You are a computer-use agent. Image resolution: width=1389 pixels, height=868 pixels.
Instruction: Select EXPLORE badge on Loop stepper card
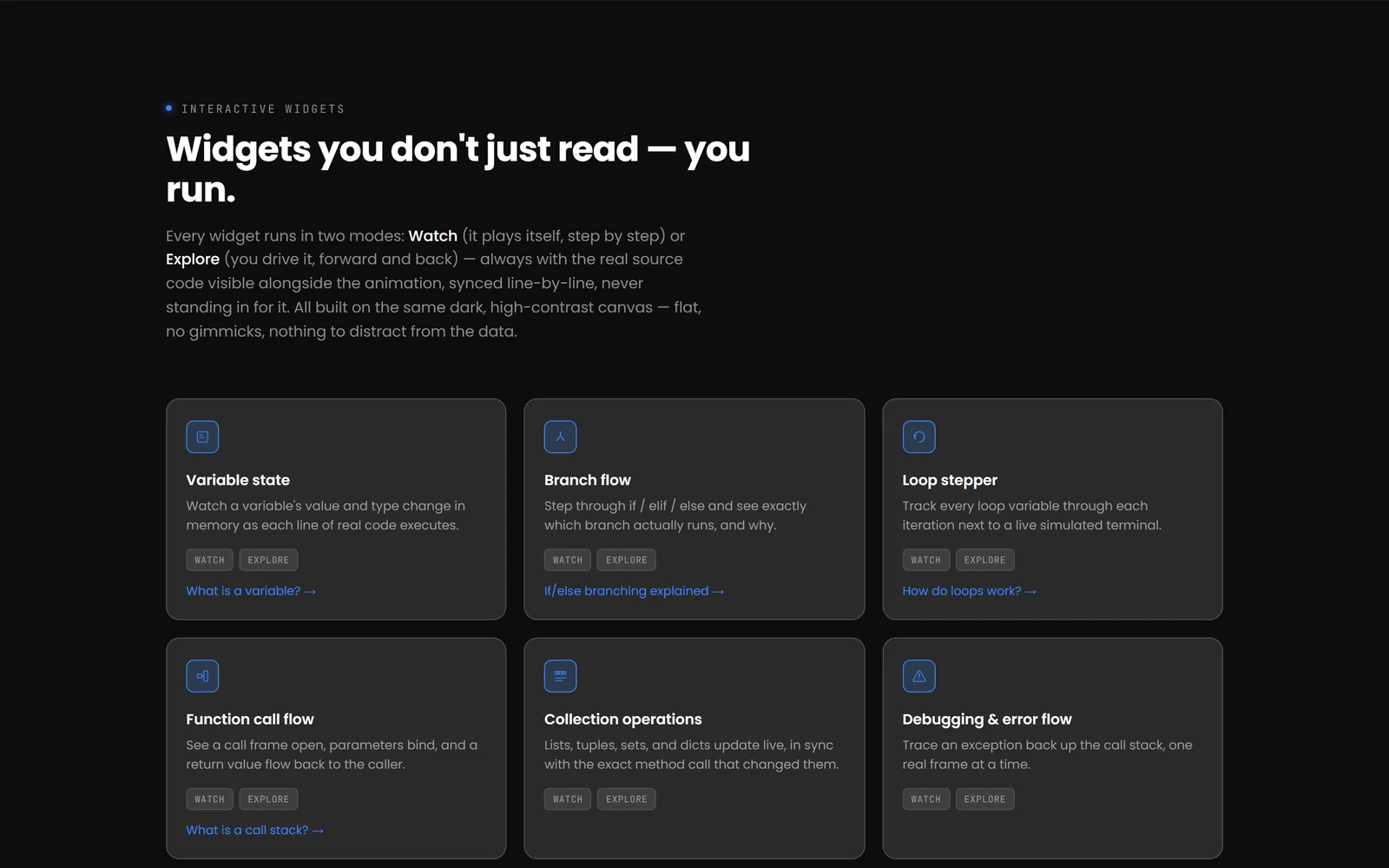click(x=984, y=560)
